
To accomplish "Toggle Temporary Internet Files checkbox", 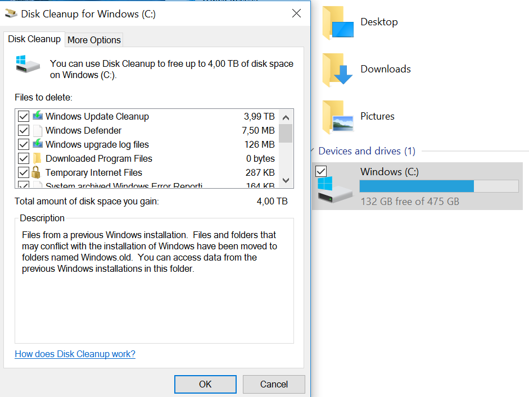I will pos(24,172).
